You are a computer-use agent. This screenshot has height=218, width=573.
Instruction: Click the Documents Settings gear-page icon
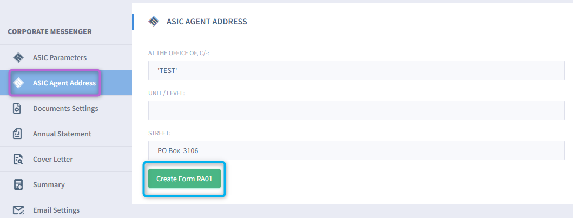click(17, 108)
